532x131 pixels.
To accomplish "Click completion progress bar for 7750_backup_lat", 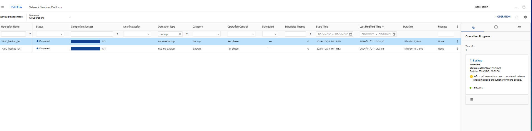I will 85,49.
